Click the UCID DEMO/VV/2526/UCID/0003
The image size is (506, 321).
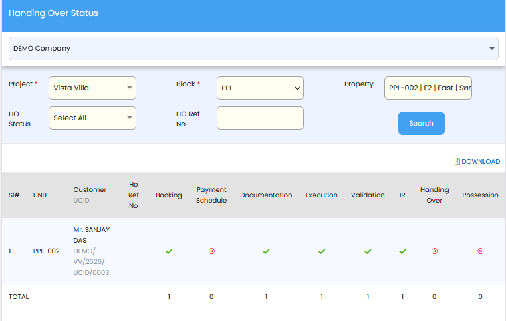click(91, 262)
